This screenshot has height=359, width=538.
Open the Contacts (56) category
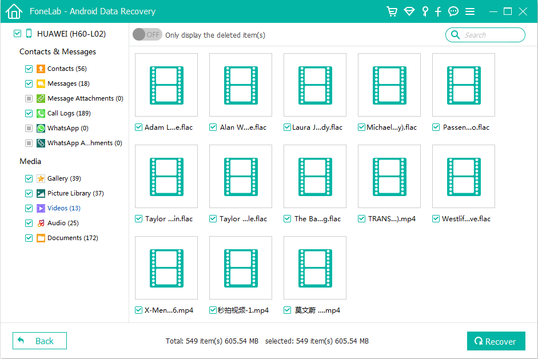(x=67, y=69)
